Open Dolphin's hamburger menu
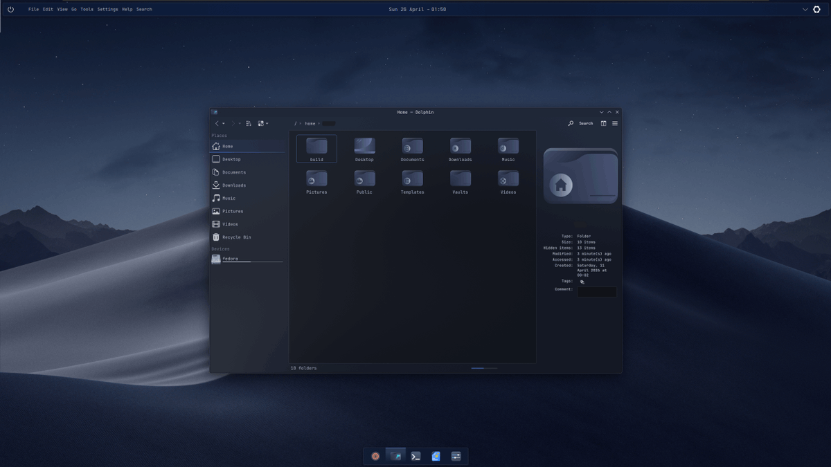 point(616,123)
